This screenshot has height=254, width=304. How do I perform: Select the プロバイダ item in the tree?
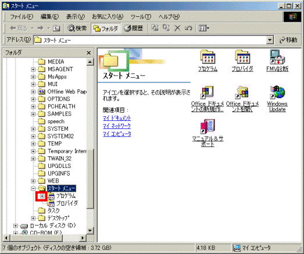tap(63, 203)
